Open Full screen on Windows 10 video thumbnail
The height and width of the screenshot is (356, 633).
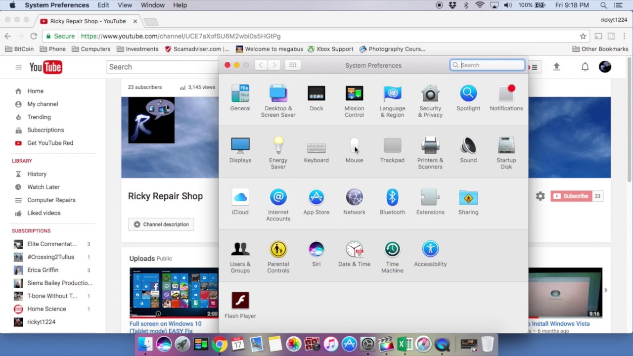coord(174,293)
